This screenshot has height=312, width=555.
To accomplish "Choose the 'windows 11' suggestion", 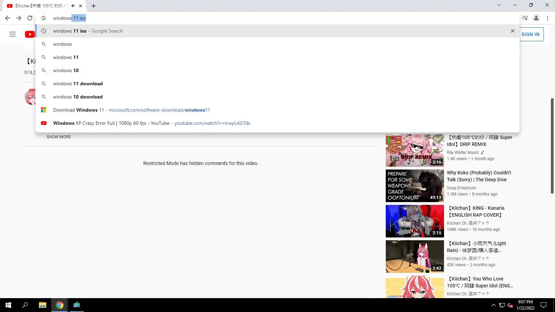I will click(277, 57).
